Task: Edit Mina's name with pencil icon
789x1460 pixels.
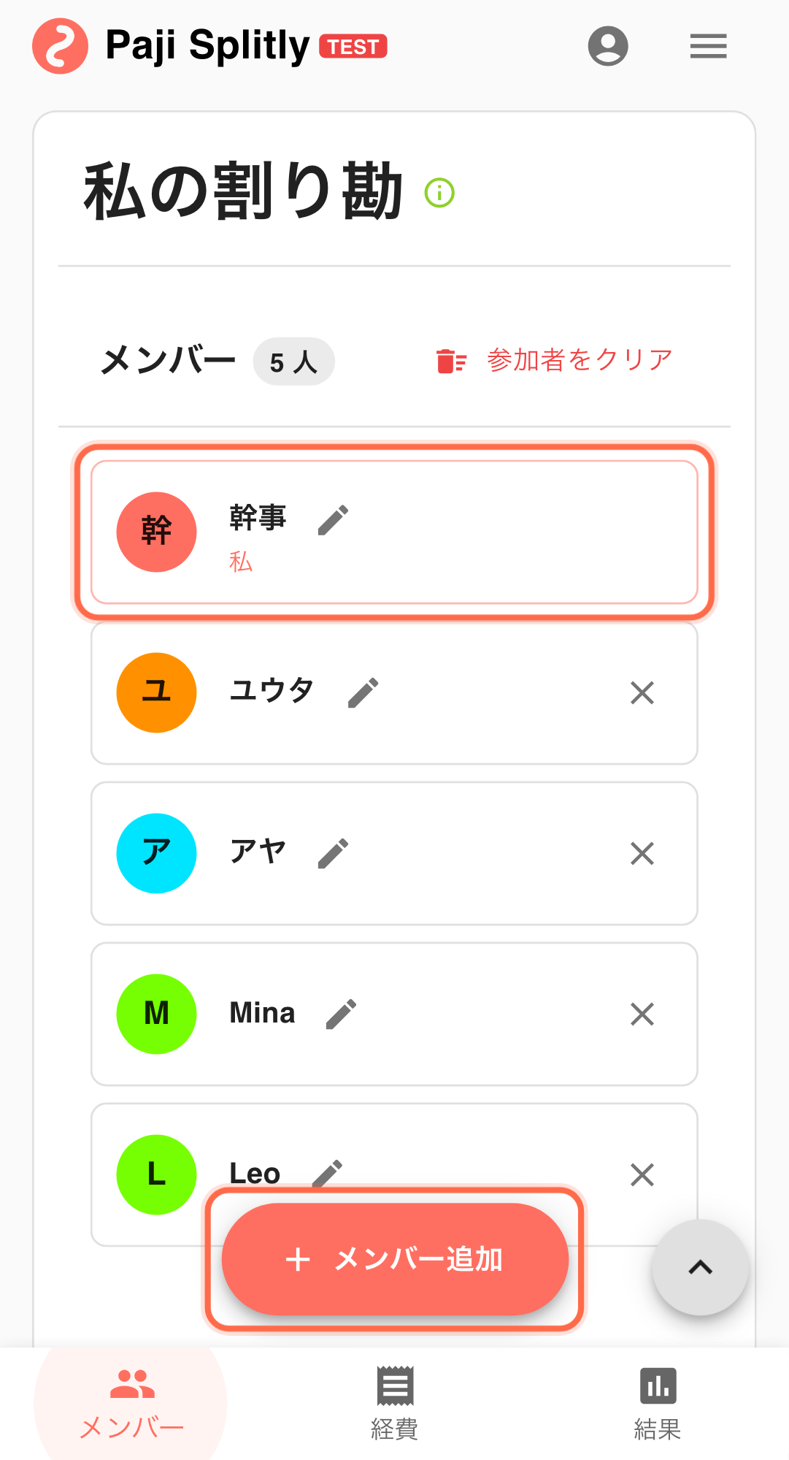Action: [342, 1014]
